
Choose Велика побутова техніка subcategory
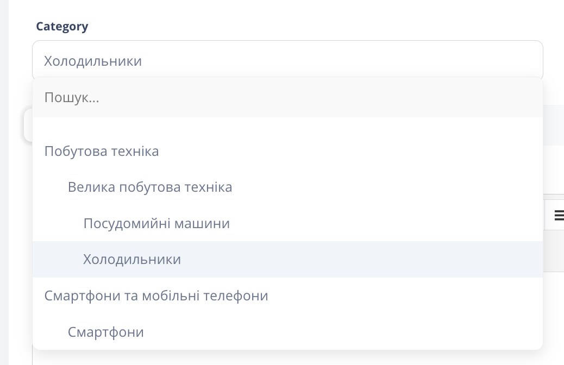coord(150,186)
